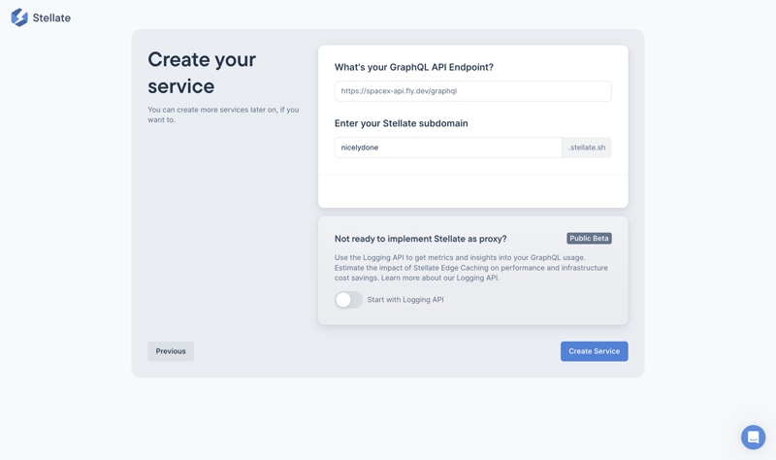Click the Stellate brand name text

coord(51,17)
